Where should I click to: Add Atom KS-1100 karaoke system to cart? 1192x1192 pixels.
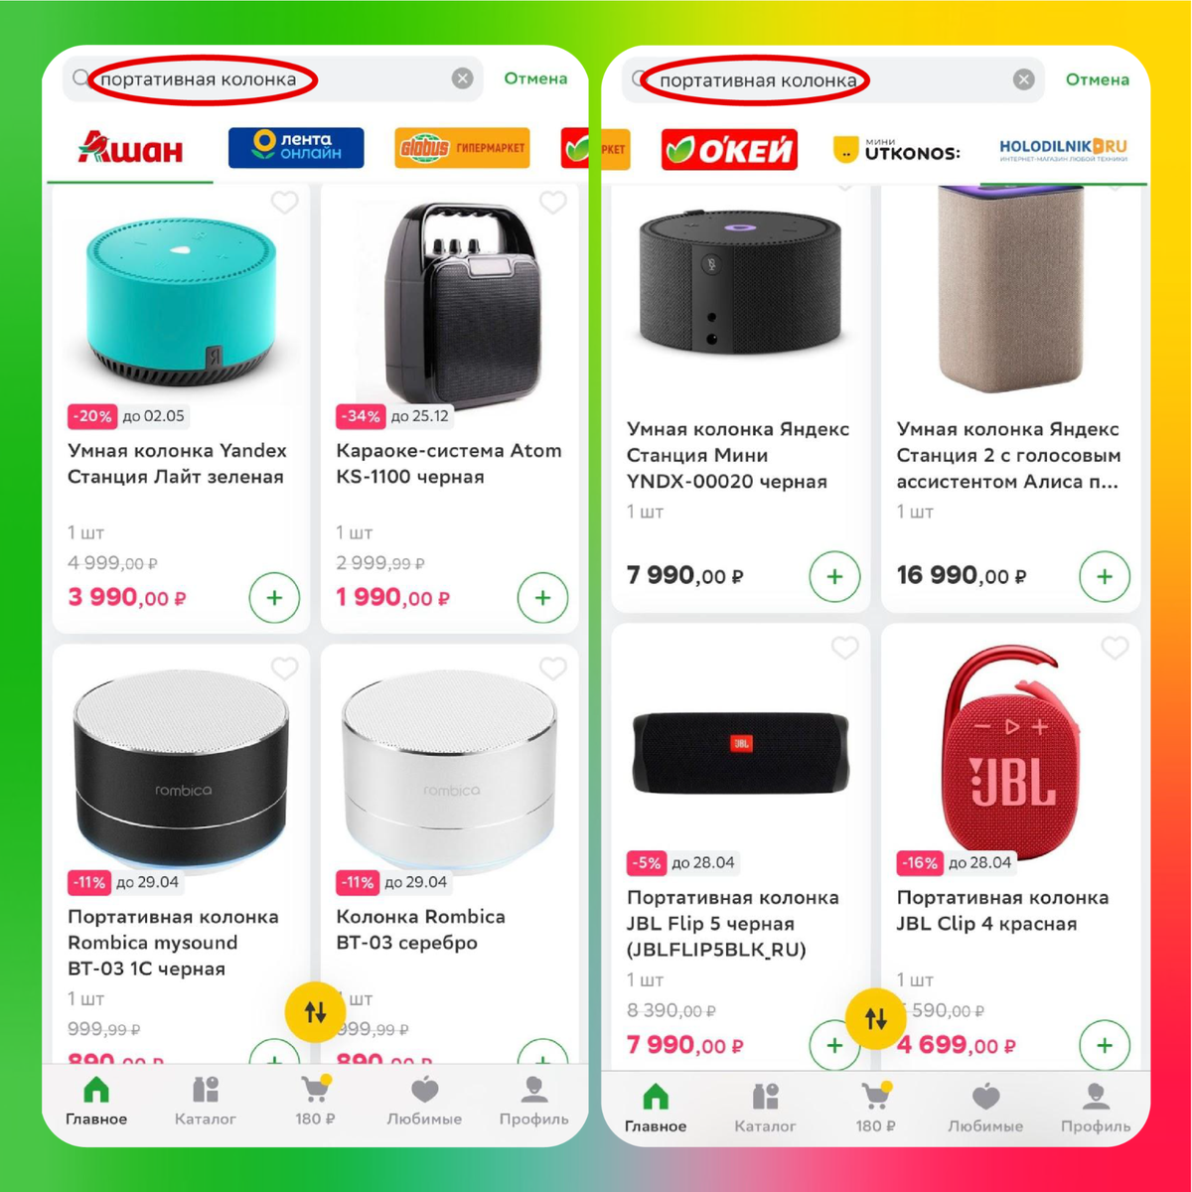pos(542,598)
